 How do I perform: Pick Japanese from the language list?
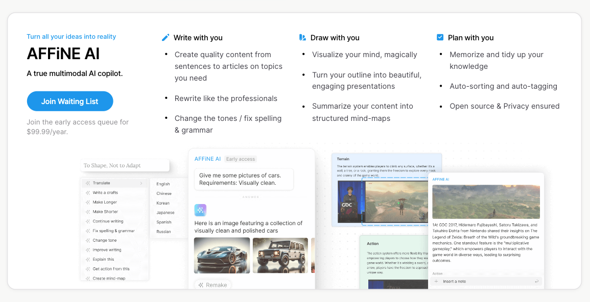click(166, 213)
